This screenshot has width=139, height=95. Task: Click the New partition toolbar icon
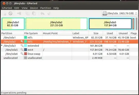[5, 14]
